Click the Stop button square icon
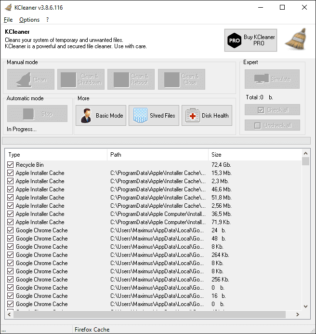This screenshot has width=316, height=334. click(x=28, y=114)
